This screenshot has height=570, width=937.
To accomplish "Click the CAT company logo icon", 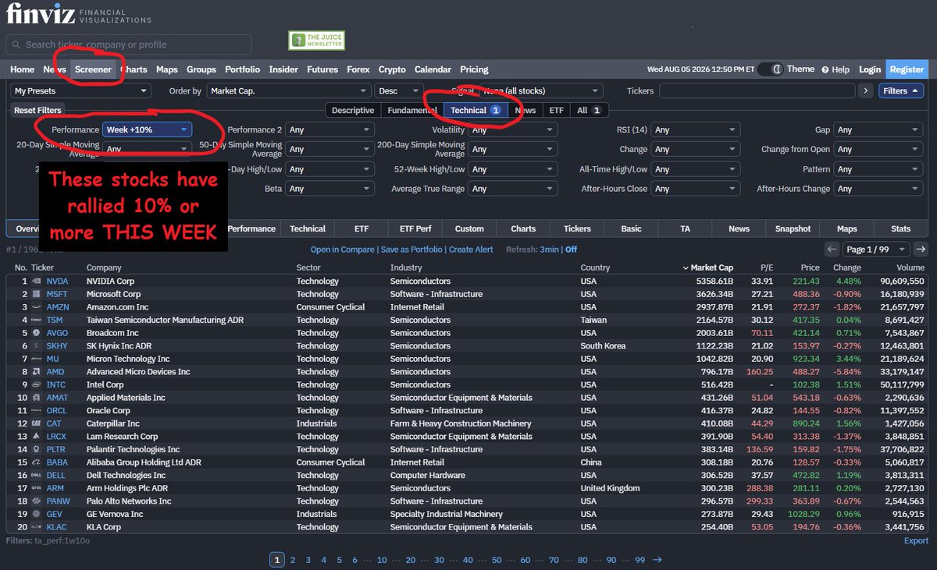I will [x=35, y=424].
